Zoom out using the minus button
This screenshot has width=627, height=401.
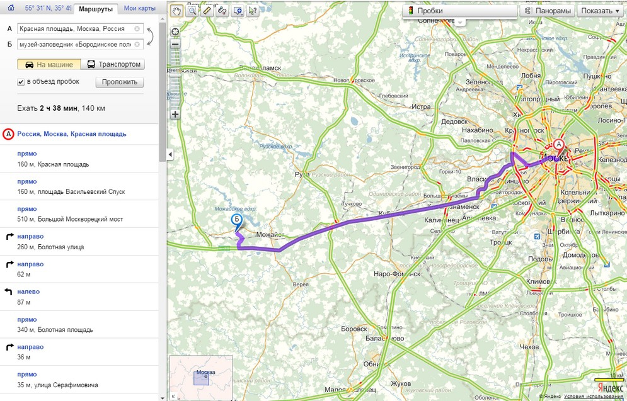pos(175,44)
